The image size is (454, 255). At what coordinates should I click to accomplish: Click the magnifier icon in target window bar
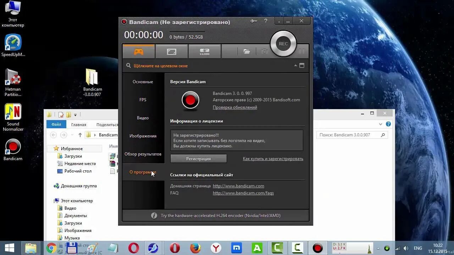[128, 66]
